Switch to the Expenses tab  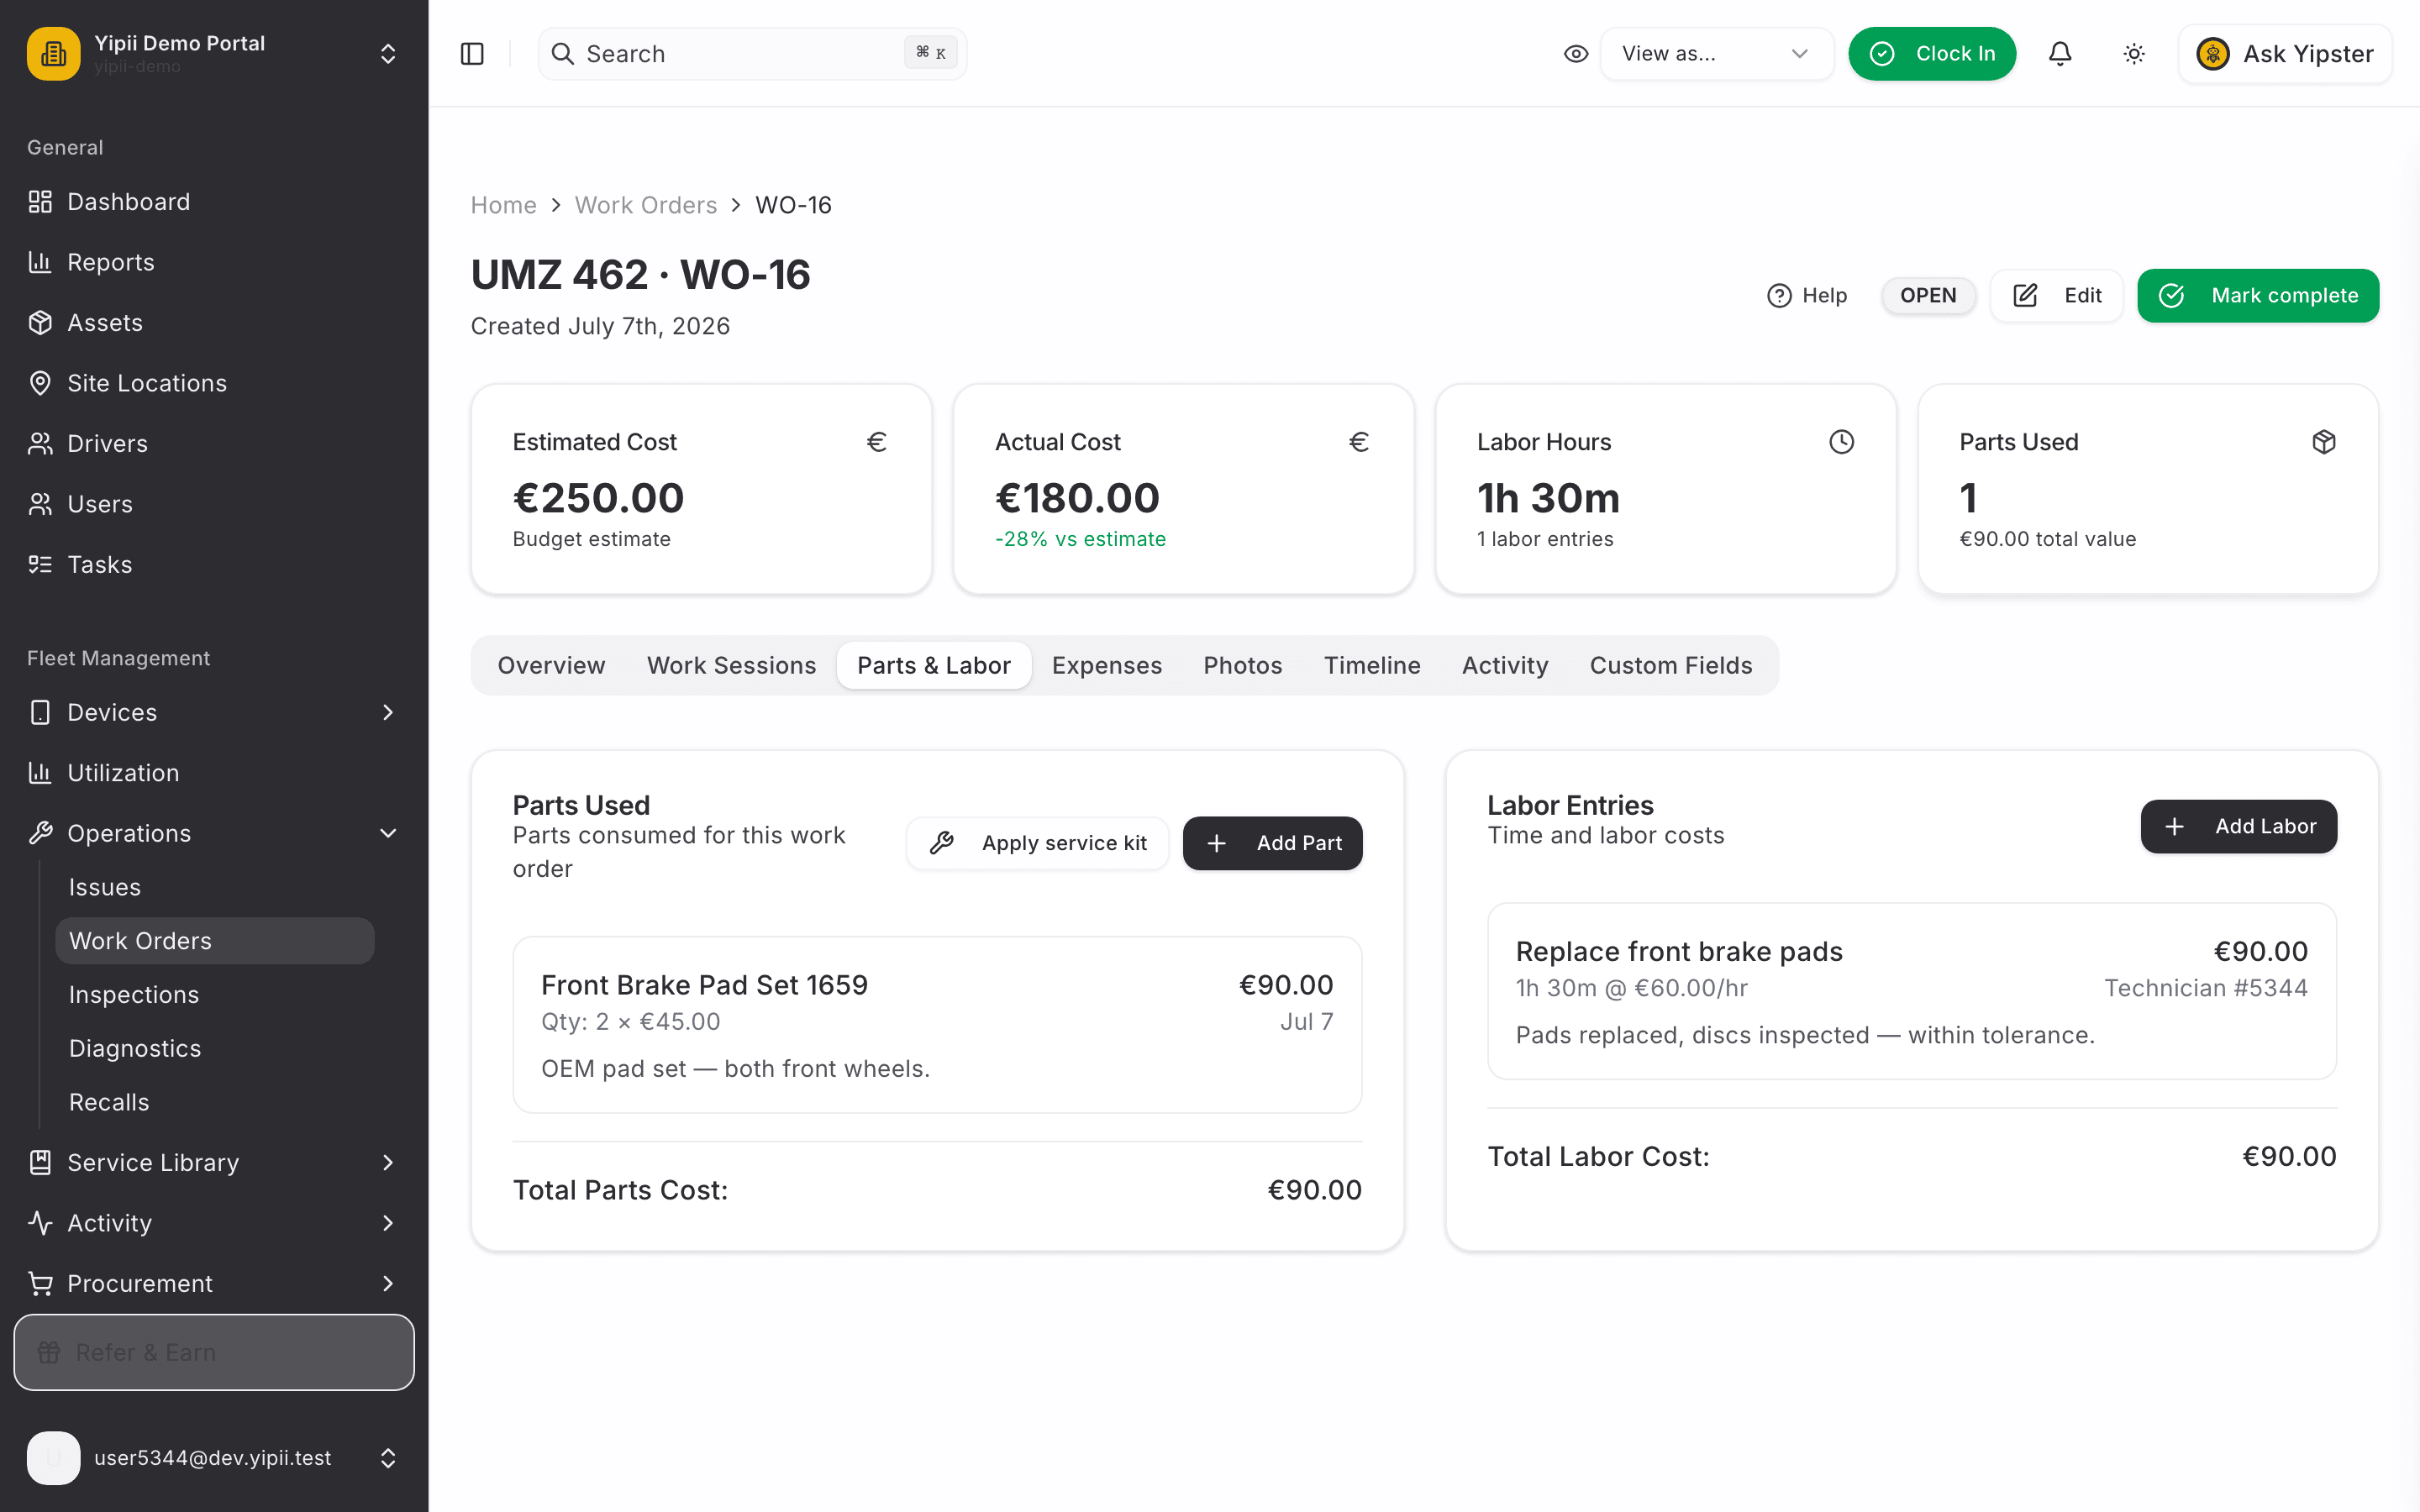tap(1106, 665)
